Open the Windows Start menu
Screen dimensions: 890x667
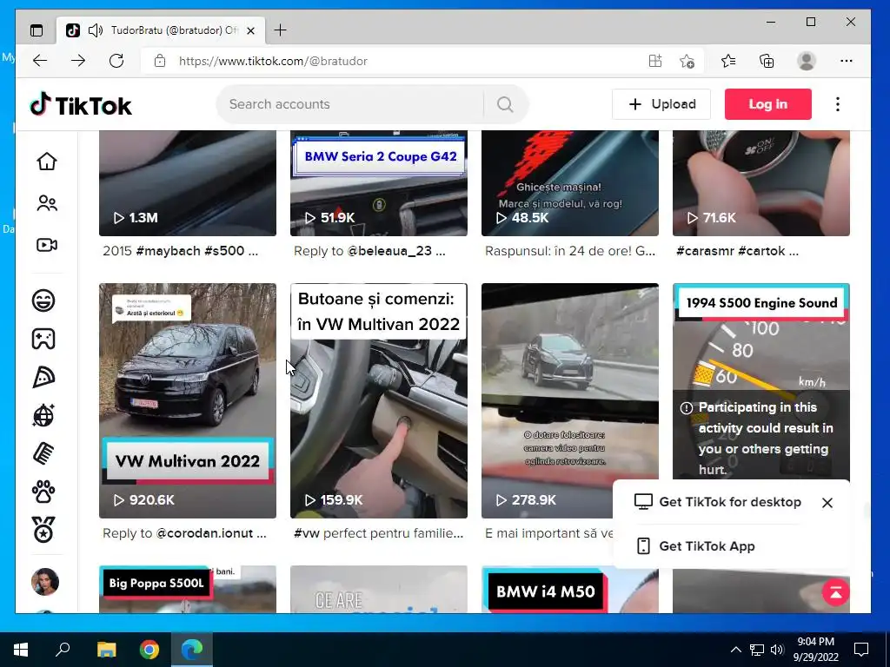click(21, 649)
